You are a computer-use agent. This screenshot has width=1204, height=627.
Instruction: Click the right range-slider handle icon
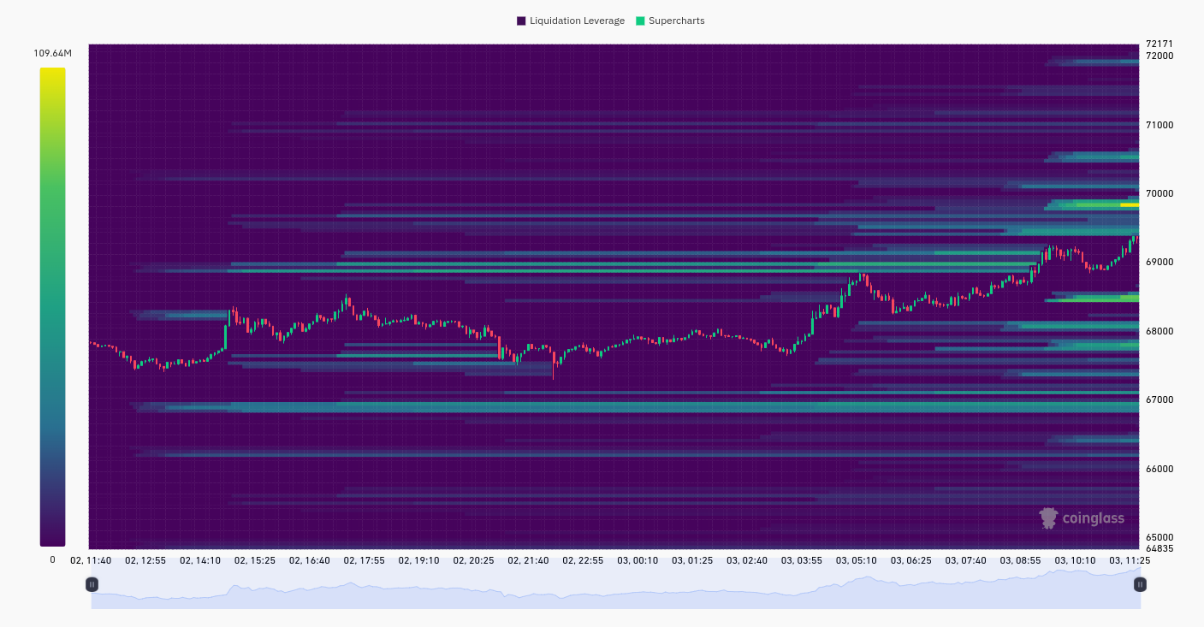tap(1139, 584)
